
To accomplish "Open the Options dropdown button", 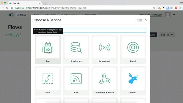I will point(167,35).
